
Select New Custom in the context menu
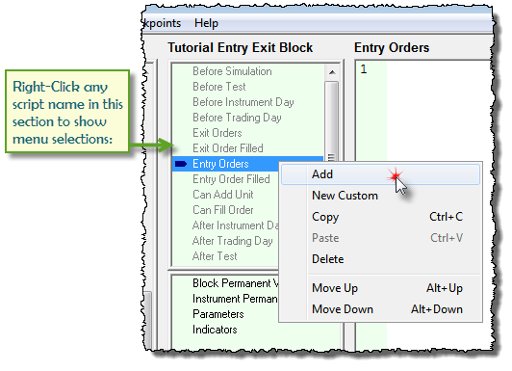pyautogui.click(x=380, y=196)
